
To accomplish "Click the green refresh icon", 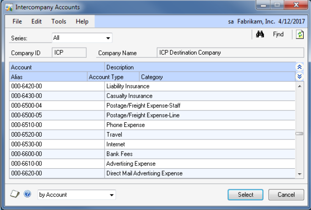I will [300, 35].
